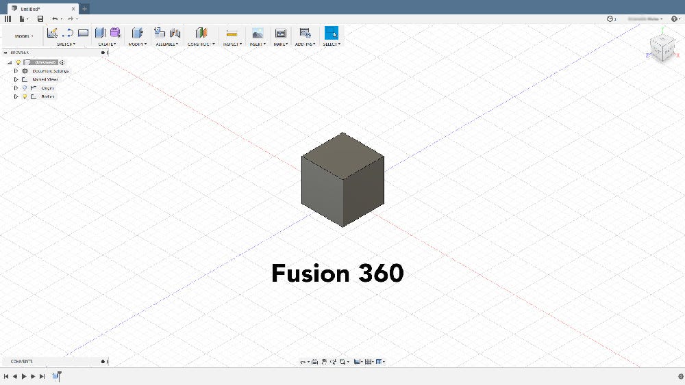Select the sketch Line/Arc tool

68,33
